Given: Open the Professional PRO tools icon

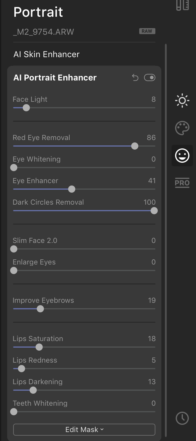Looking at the screenshot, I should coord(182,183).
